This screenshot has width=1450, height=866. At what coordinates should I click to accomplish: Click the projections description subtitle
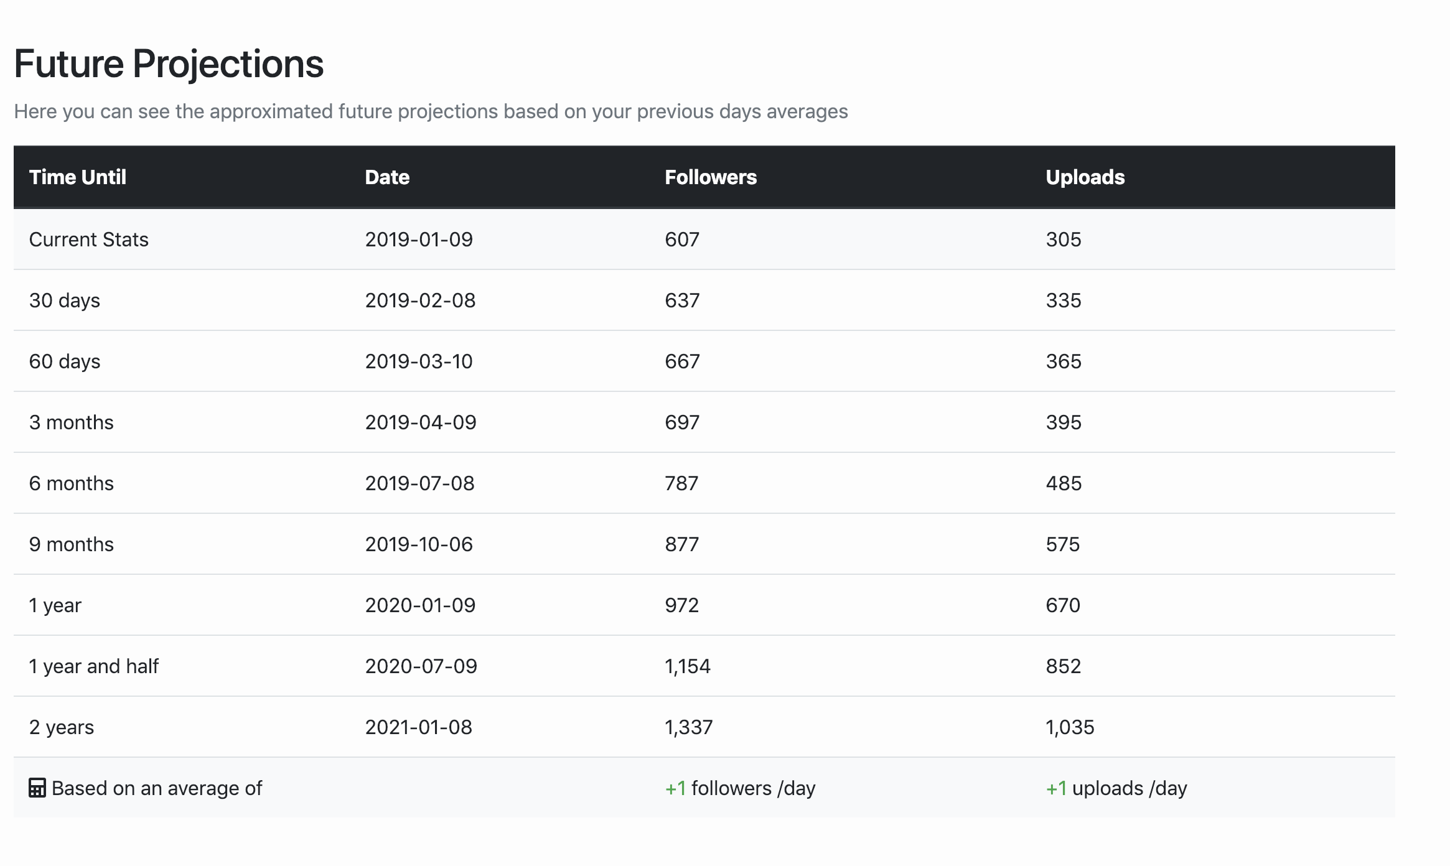pos(431,111)
